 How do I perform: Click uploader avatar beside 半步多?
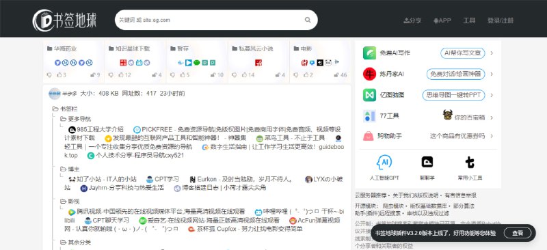click(x=55, y=94)
